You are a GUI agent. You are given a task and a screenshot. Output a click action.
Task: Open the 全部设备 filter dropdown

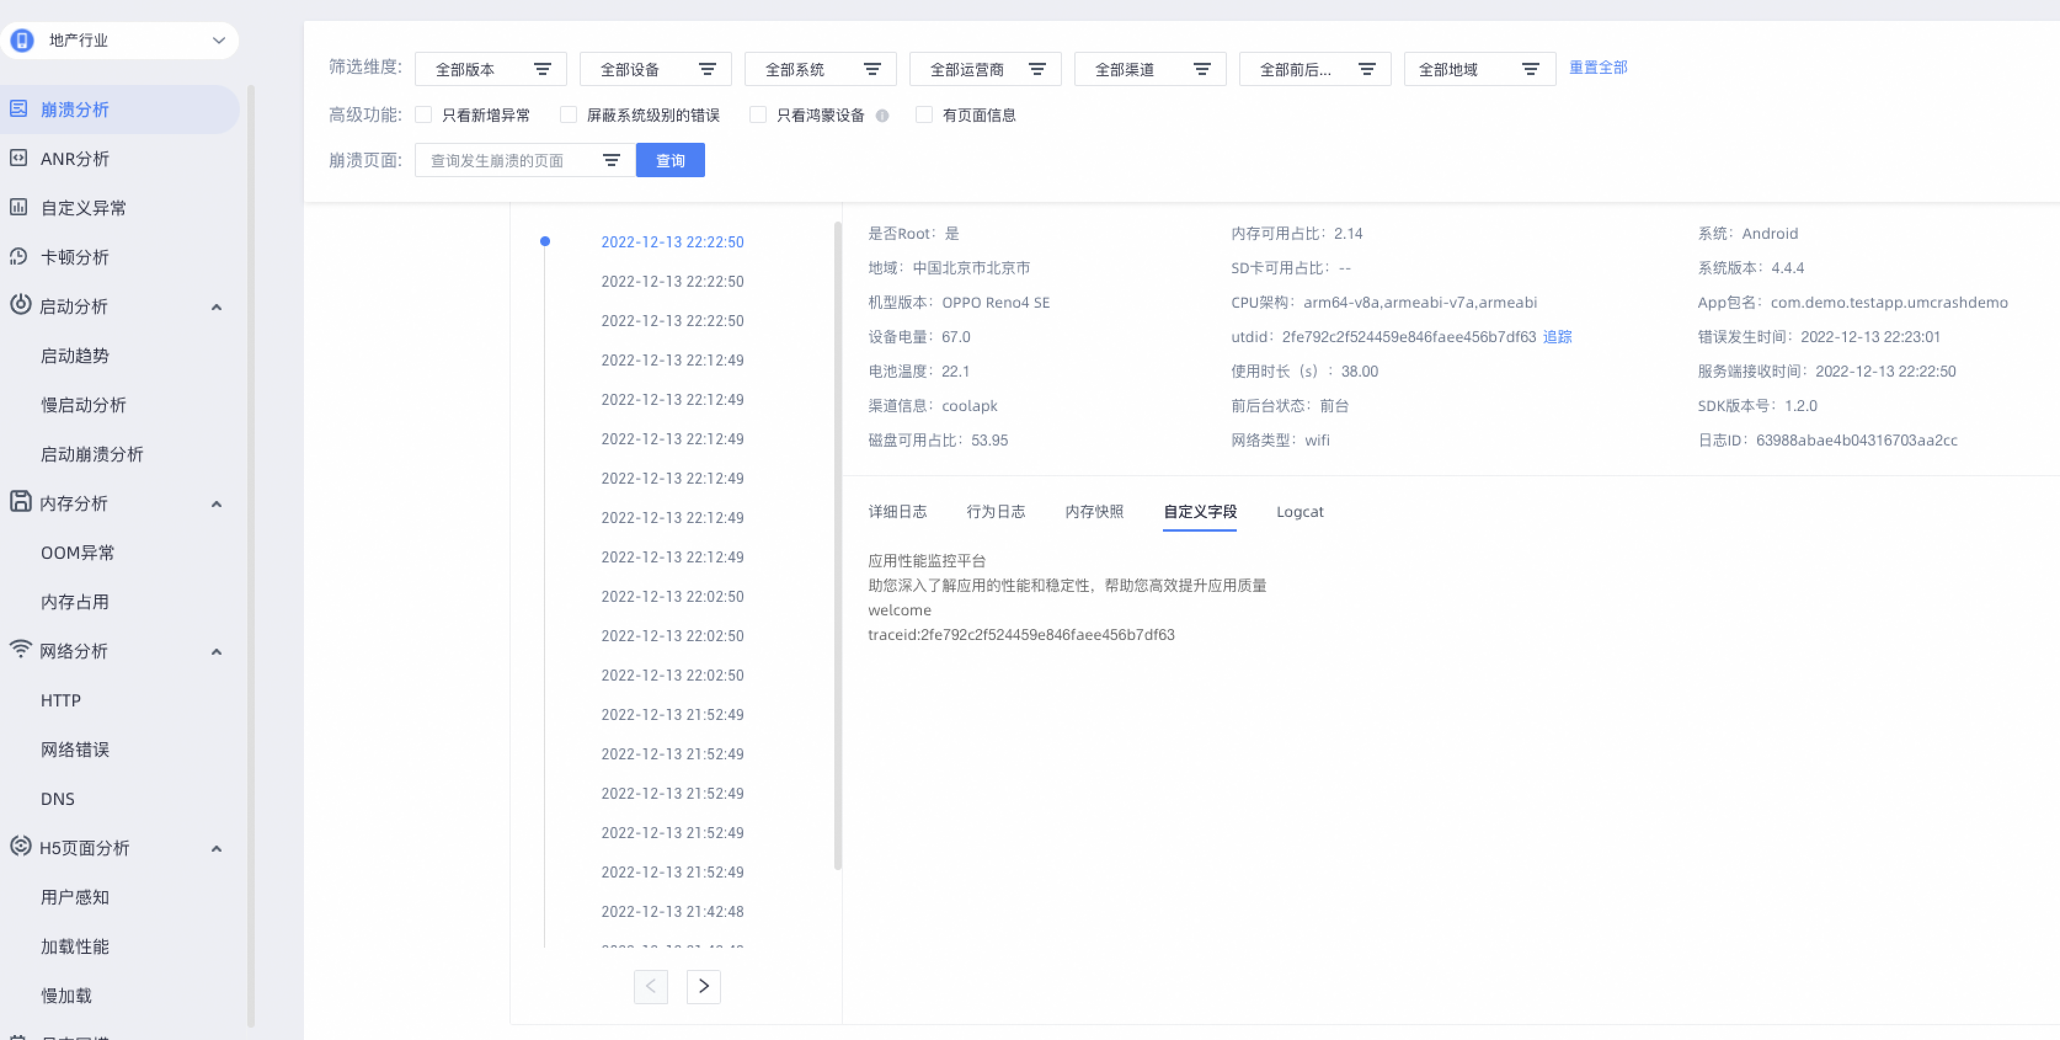click(x=656, y=70)
